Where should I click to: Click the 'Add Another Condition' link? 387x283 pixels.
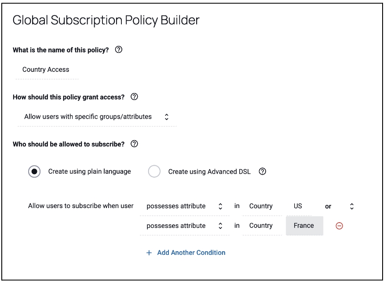[191, 253]
